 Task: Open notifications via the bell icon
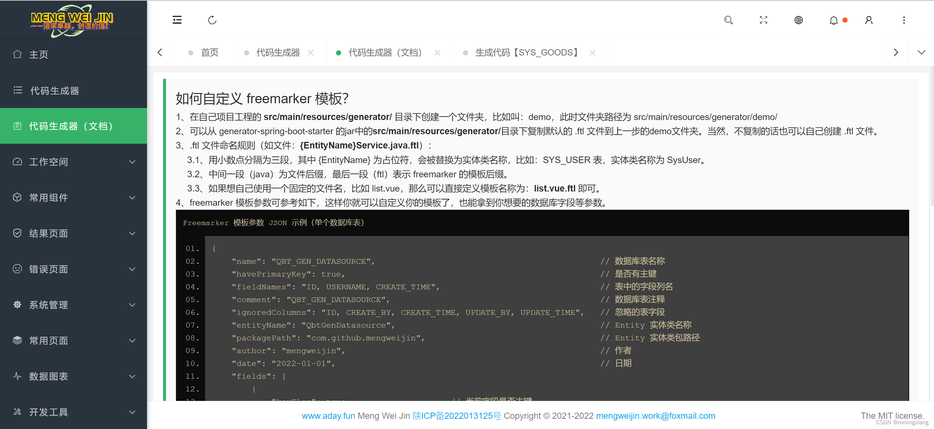point(834,20)
